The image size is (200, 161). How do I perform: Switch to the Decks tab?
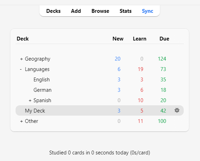pos(53,11)
